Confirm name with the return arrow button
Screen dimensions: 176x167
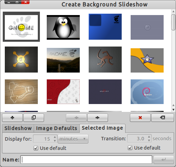click(164, 159)
